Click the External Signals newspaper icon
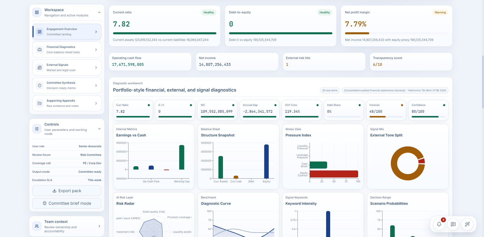Viewport: 484px width, 237px height. [x=40, y=68]
